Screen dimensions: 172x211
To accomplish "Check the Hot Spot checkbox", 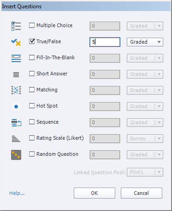I will 32,106.
